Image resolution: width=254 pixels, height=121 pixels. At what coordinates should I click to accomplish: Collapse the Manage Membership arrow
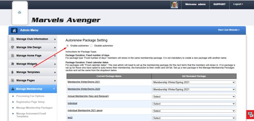coord(54,89)
